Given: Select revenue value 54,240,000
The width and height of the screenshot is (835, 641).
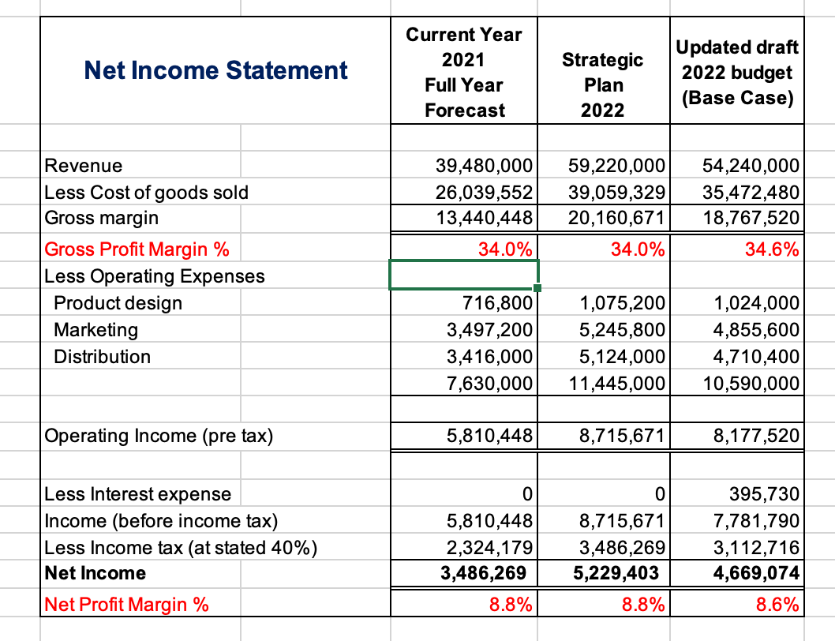Looking at the screenshot, I should 751,165.
